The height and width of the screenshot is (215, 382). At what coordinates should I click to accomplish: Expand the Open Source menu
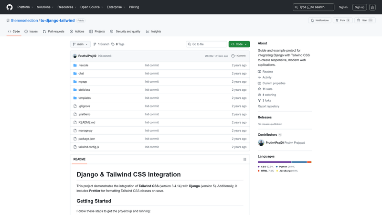(x=92, y=7)
